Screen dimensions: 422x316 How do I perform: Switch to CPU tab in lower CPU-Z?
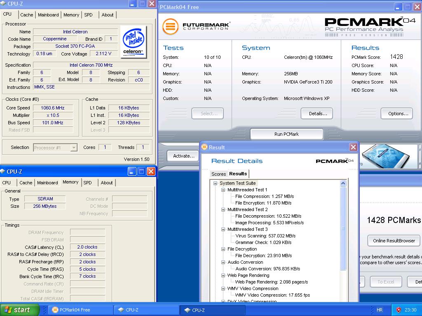pos(7,183)
